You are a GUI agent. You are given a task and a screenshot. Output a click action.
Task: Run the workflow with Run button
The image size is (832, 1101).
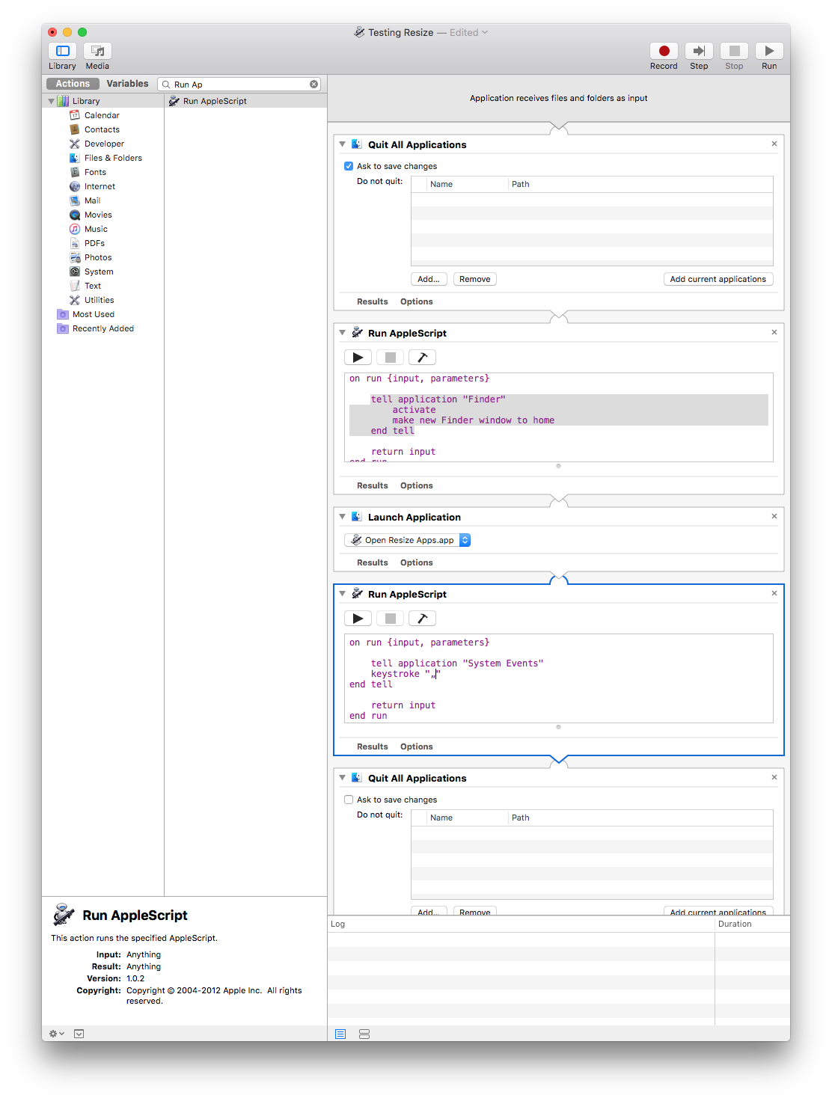[769, 51]
